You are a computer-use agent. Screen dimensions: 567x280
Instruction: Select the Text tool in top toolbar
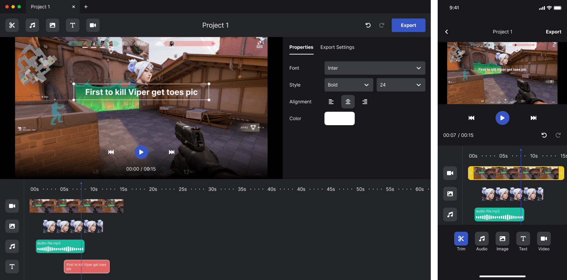click(x=72, y=25)
